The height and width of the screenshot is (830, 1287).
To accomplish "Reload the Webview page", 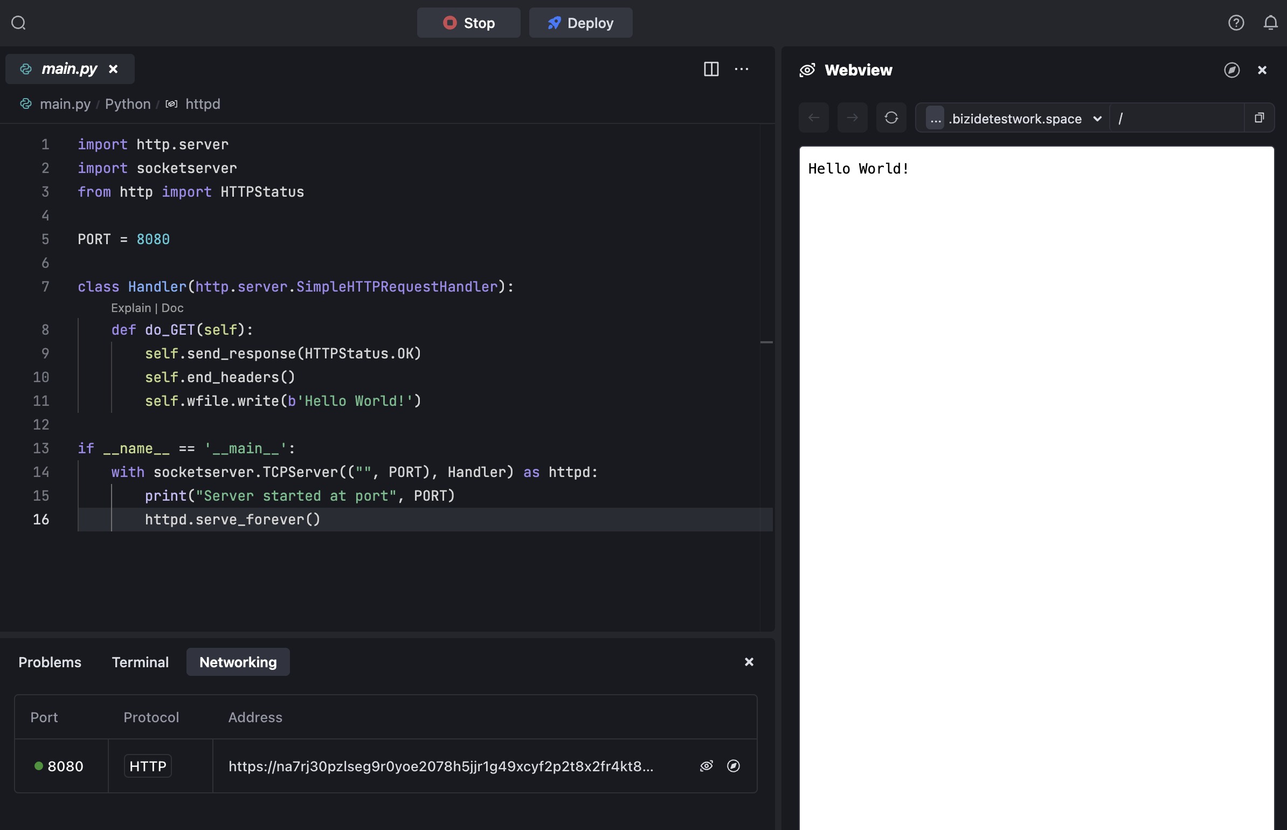I will point(891,117).
